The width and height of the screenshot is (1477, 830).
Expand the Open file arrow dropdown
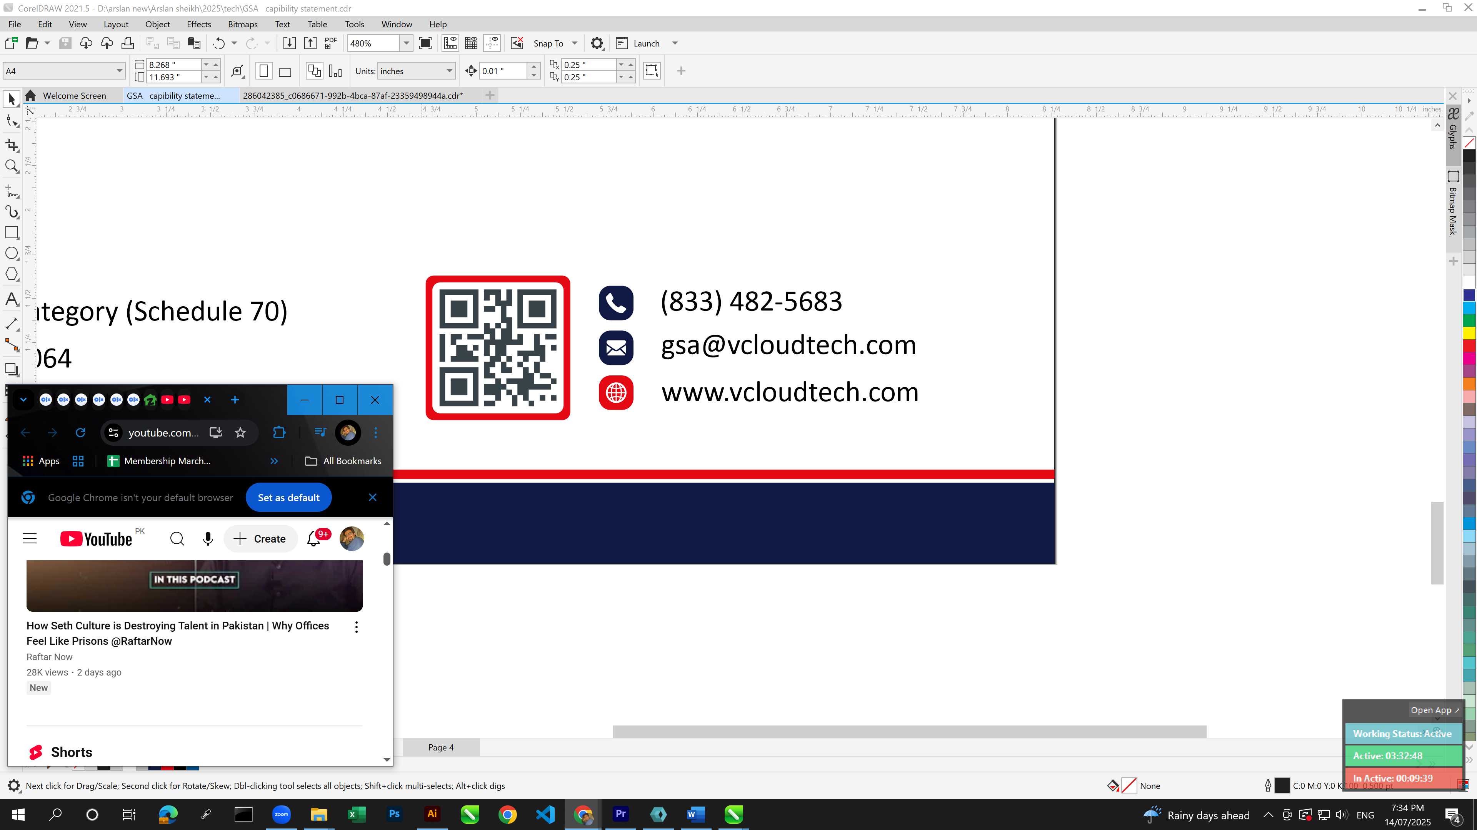(x=47, y=43)
